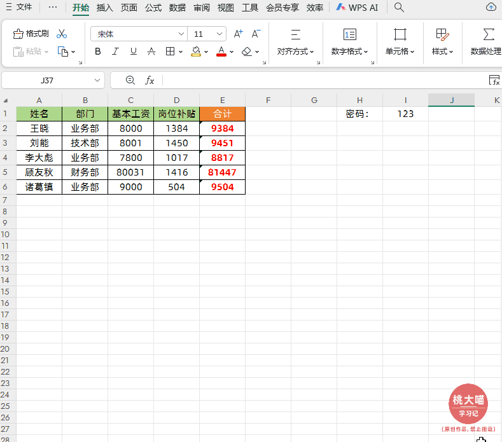Click cell with name 诸葛镇
This screenshot has height=442, width=502.
point(39,187)
